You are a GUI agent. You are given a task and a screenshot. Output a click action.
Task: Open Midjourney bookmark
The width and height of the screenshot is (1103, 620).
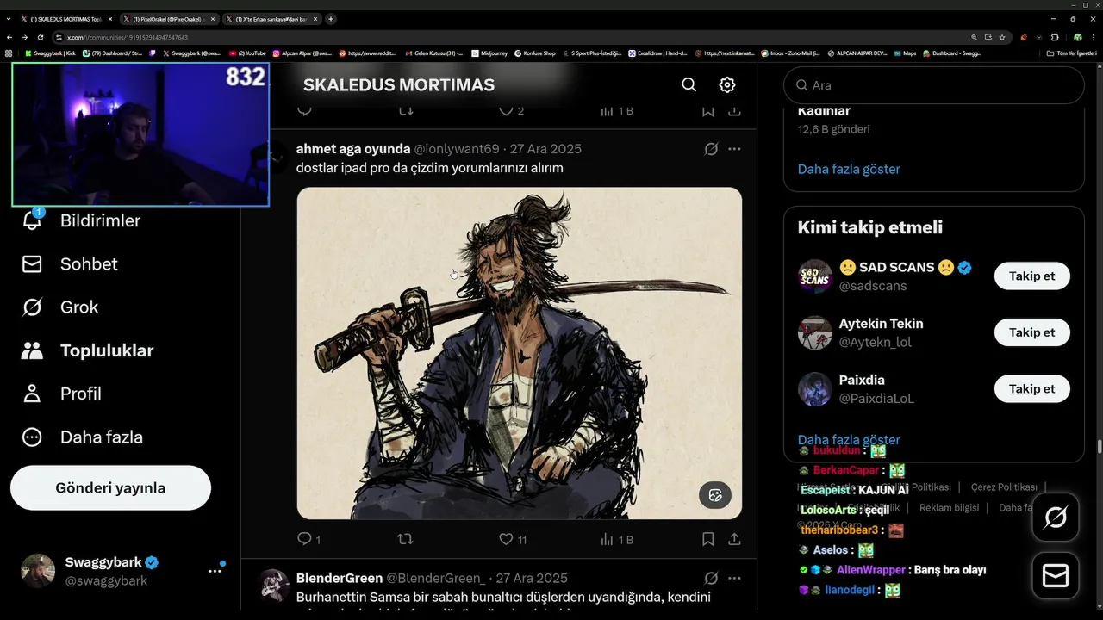point(489,53)
